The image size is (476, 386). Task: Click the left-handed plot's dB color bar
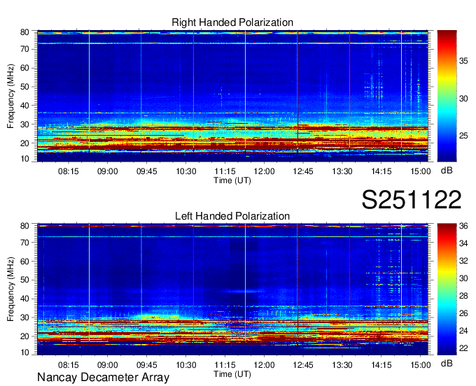click(448, 288)
